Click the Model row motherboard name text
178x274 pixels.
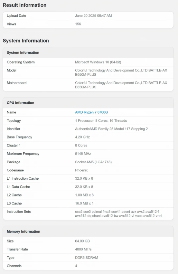pyautogui.click(x=121, y=72)
